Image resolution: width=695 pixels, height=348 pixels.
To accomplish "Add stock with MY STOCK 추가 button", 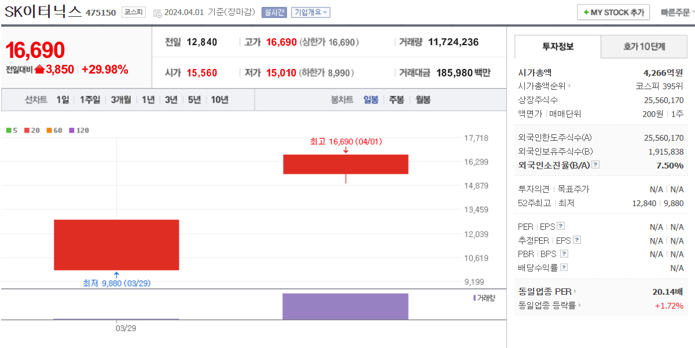I will pos(613,12).
